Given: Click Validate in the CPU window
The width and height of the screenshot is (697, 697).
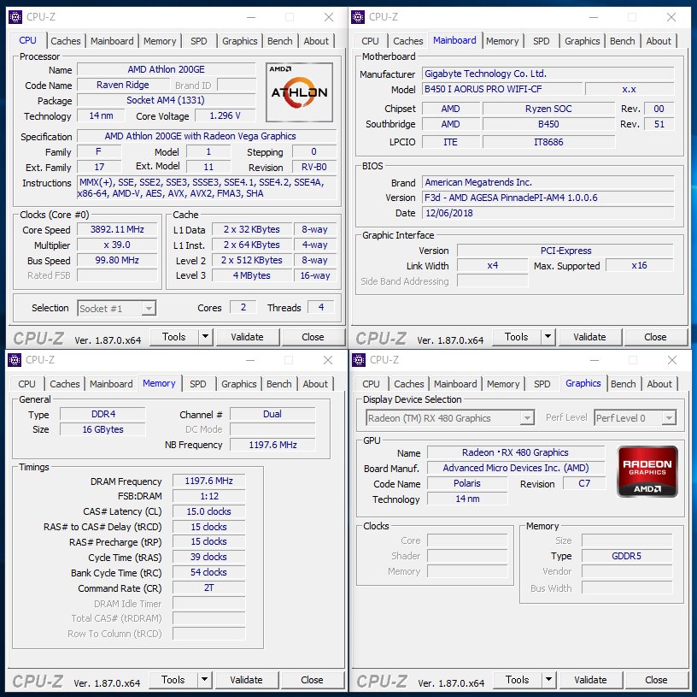Looking at the screenshot, I should click(x=247, y=337).
